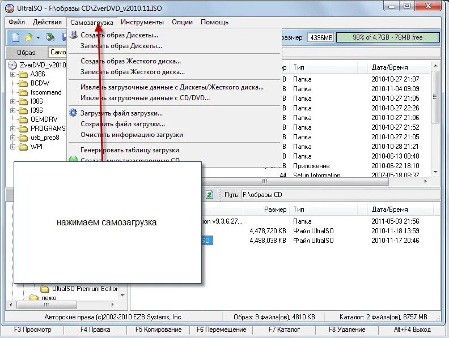Expand the usb_prep8 folder node

click(12, 138)
